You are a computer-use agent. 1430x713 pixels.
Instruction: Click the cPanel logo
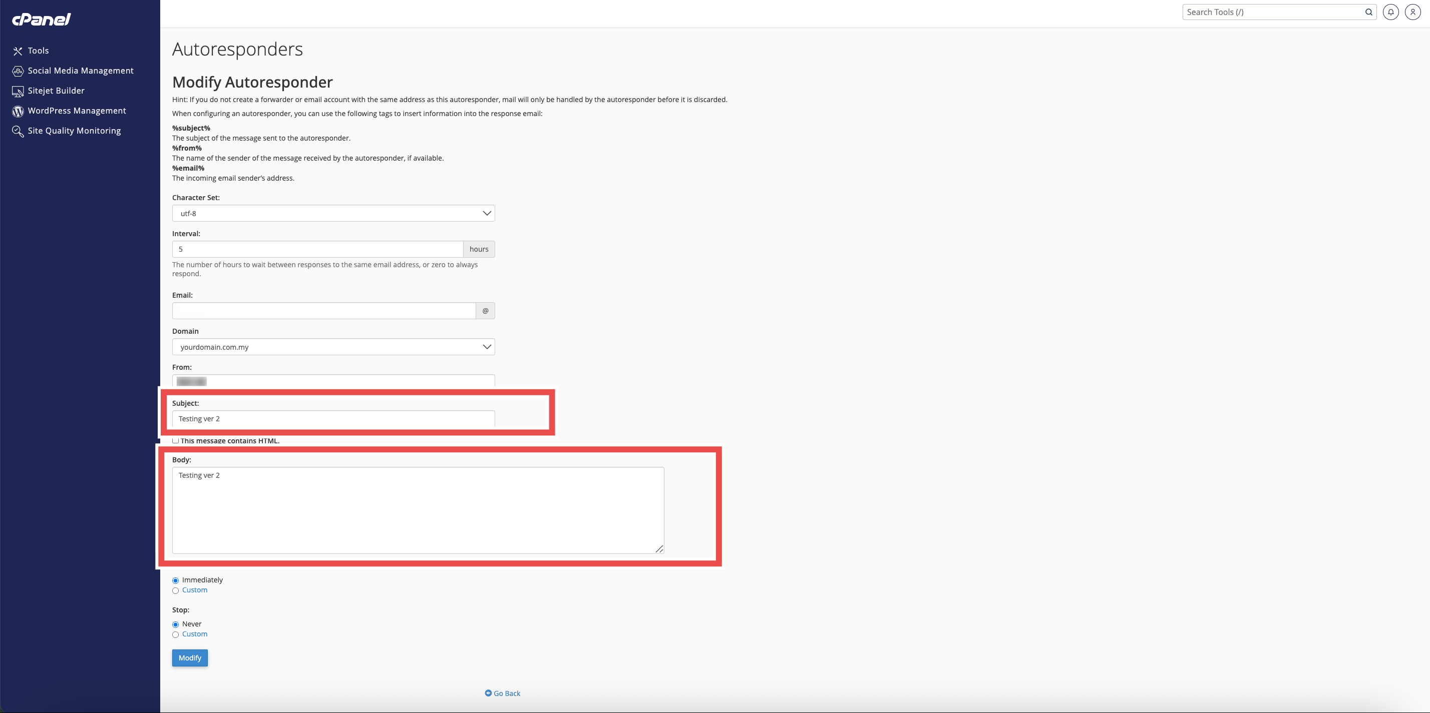42,20
